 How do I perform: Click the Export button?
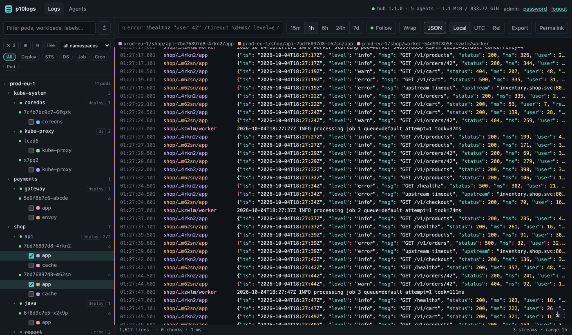520,28
